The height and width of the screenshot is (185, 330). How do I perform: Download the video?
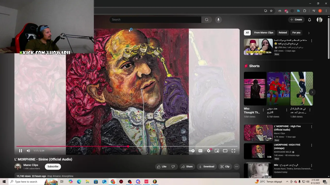coord(207,166)
